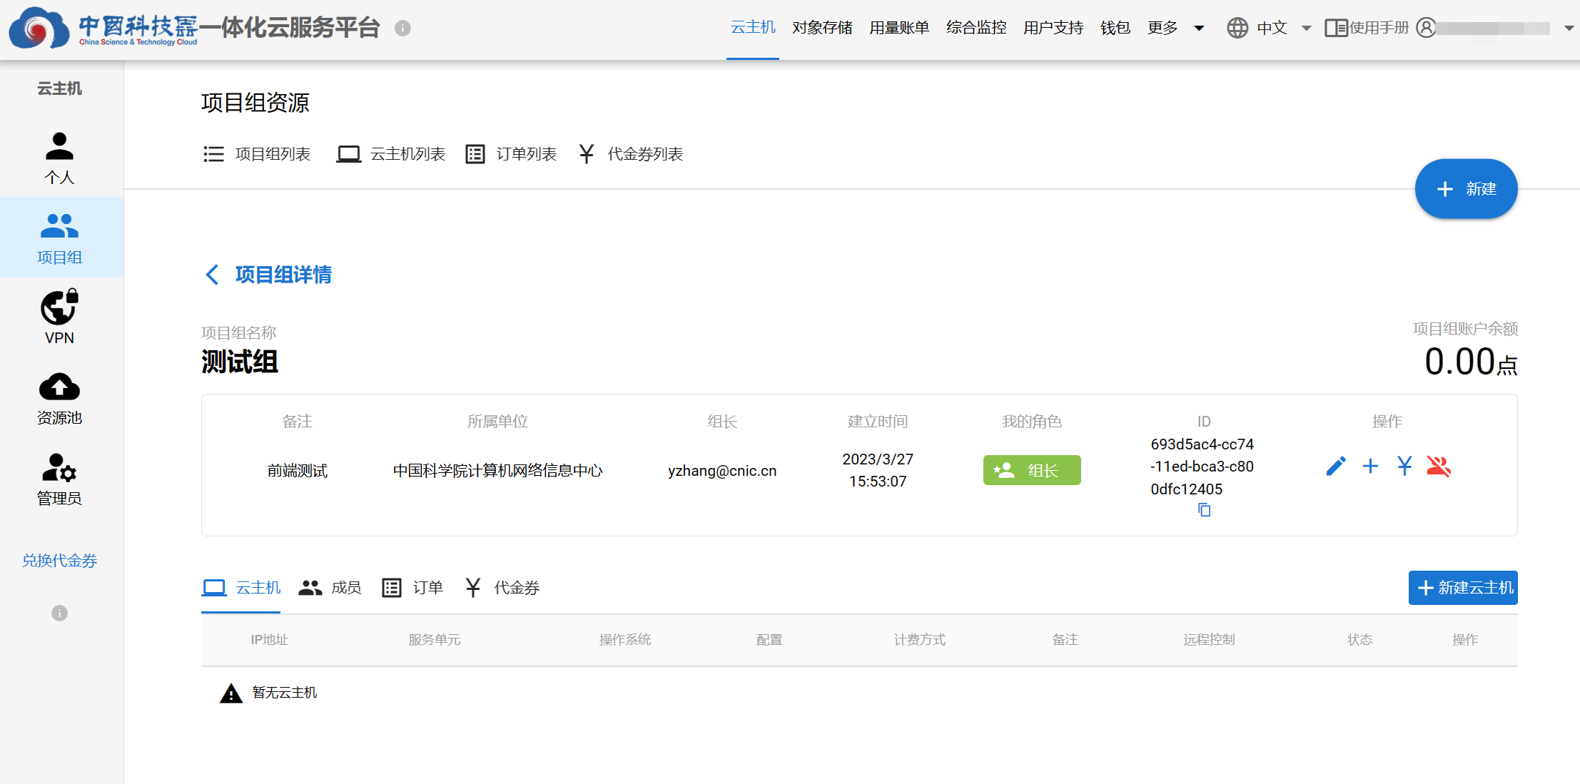1580x784 pixels.
Task: Click the round 新建 button
Action: pos(1466,188)
